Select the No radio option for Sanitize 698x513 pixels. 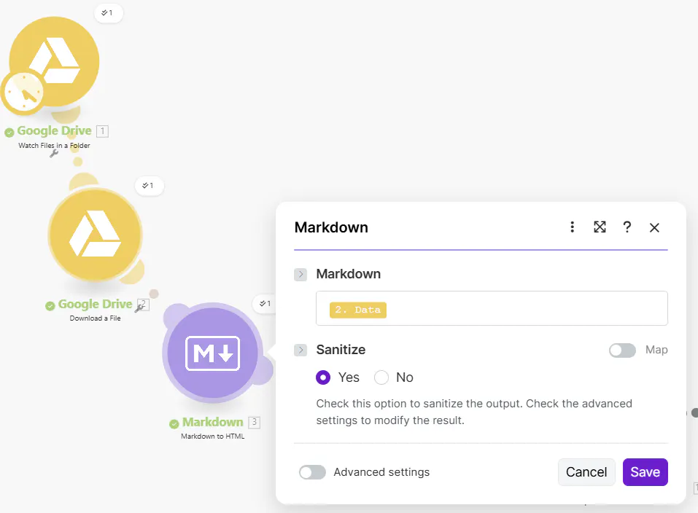click(381, 377)
